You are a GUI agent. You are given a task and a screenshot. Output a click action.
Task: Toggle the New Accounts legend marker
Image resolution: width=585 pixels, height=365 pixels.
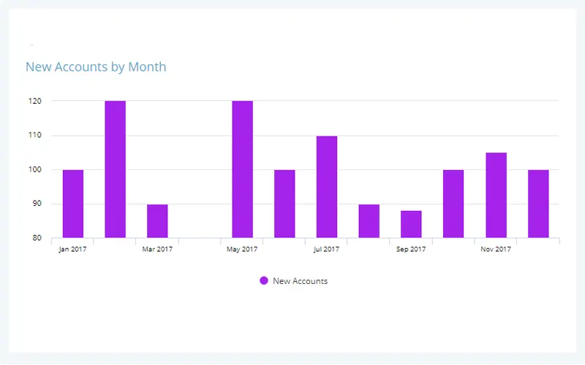click(x=264, y=281)
